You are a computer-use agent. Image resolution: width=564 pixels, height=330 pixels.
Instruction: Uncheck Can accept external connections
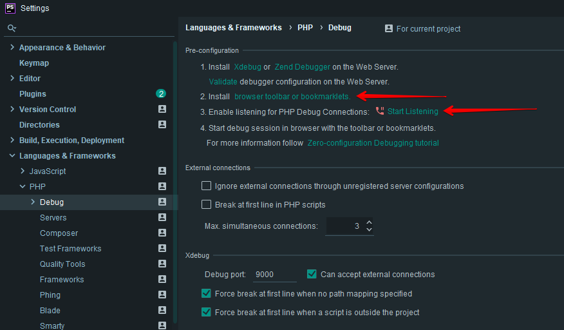(x=312, y=274)
